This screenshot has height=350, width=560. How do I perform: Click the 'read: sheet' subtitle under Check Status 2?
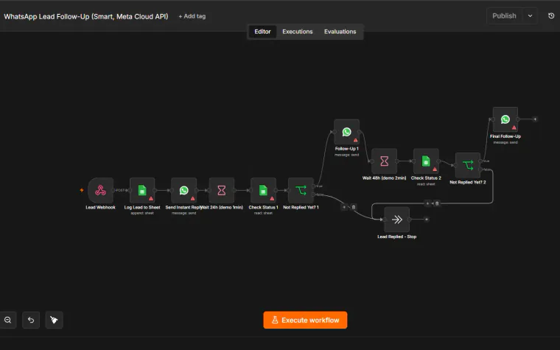point(426,184)
